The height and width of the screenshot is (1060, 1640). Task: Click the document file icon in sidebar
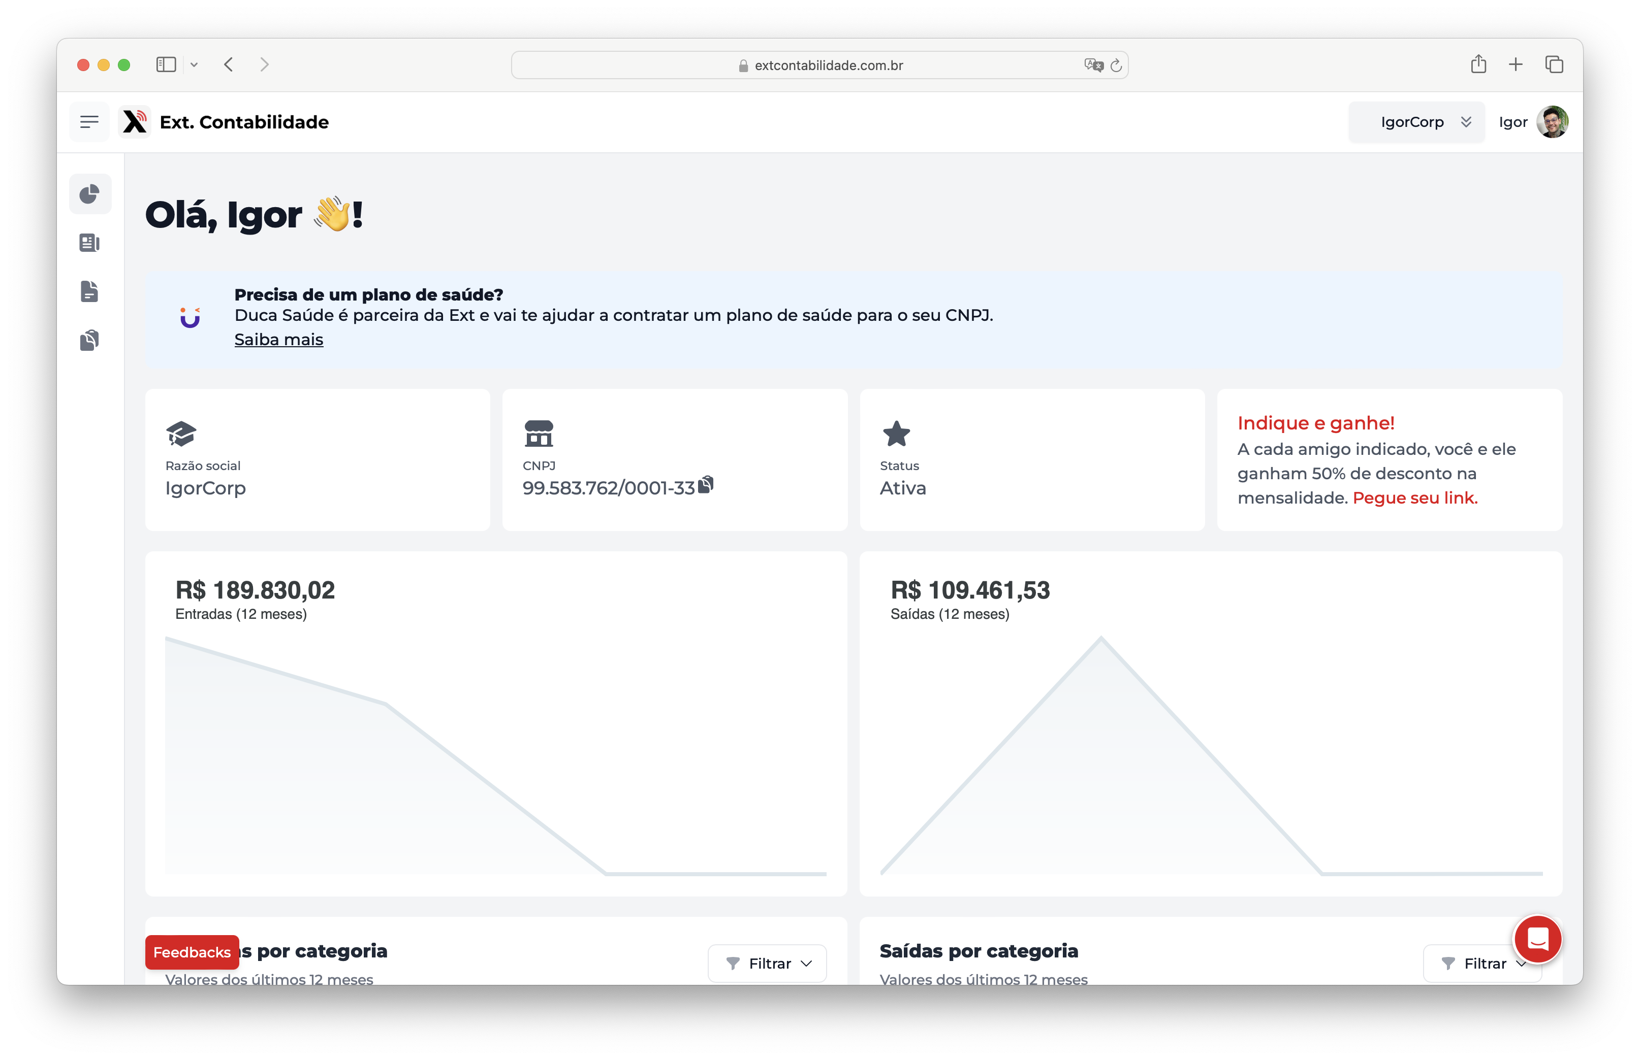pos(89,291)
